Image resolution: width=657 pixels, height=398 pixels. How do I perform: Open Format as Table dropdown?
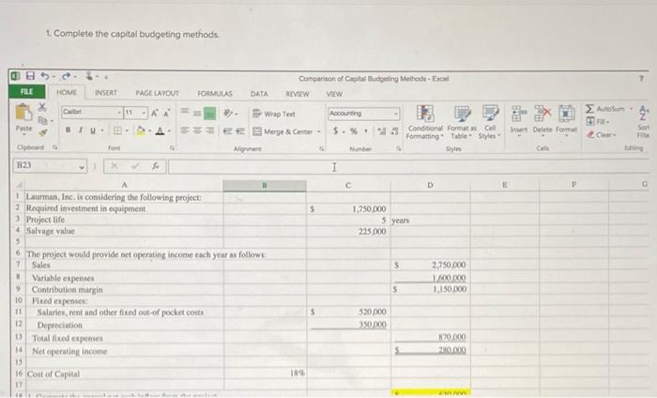pos(462,122)
